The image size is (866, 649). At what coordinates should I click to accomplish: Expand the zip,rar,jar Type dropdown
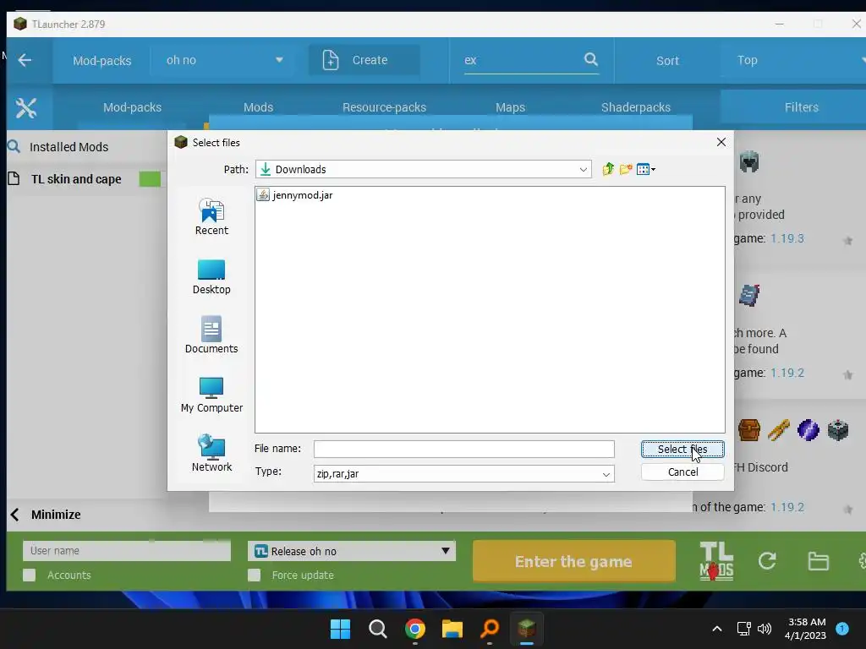pos(606,474)
